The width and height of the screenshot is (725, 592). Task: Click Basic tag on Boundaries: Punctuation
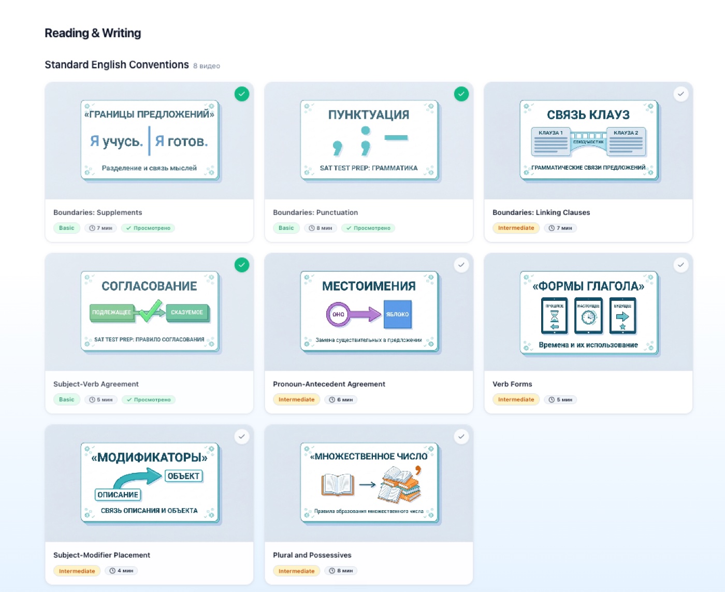(x=286, y=228)
